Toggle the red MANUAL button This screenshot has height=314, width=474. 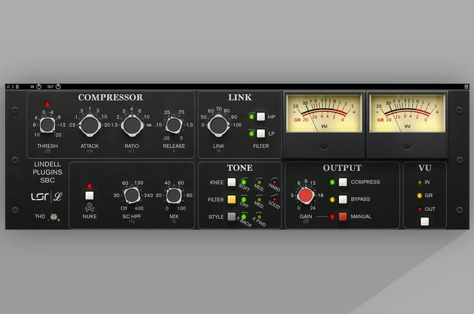coord(343,216)
